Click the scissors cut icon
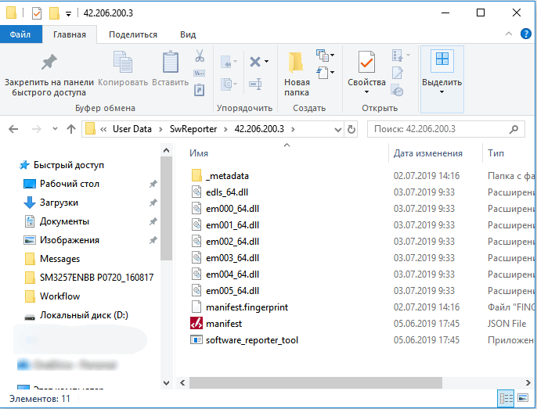Image resolution: width=537 pixels, height=409 pixels. click(200, 56)
